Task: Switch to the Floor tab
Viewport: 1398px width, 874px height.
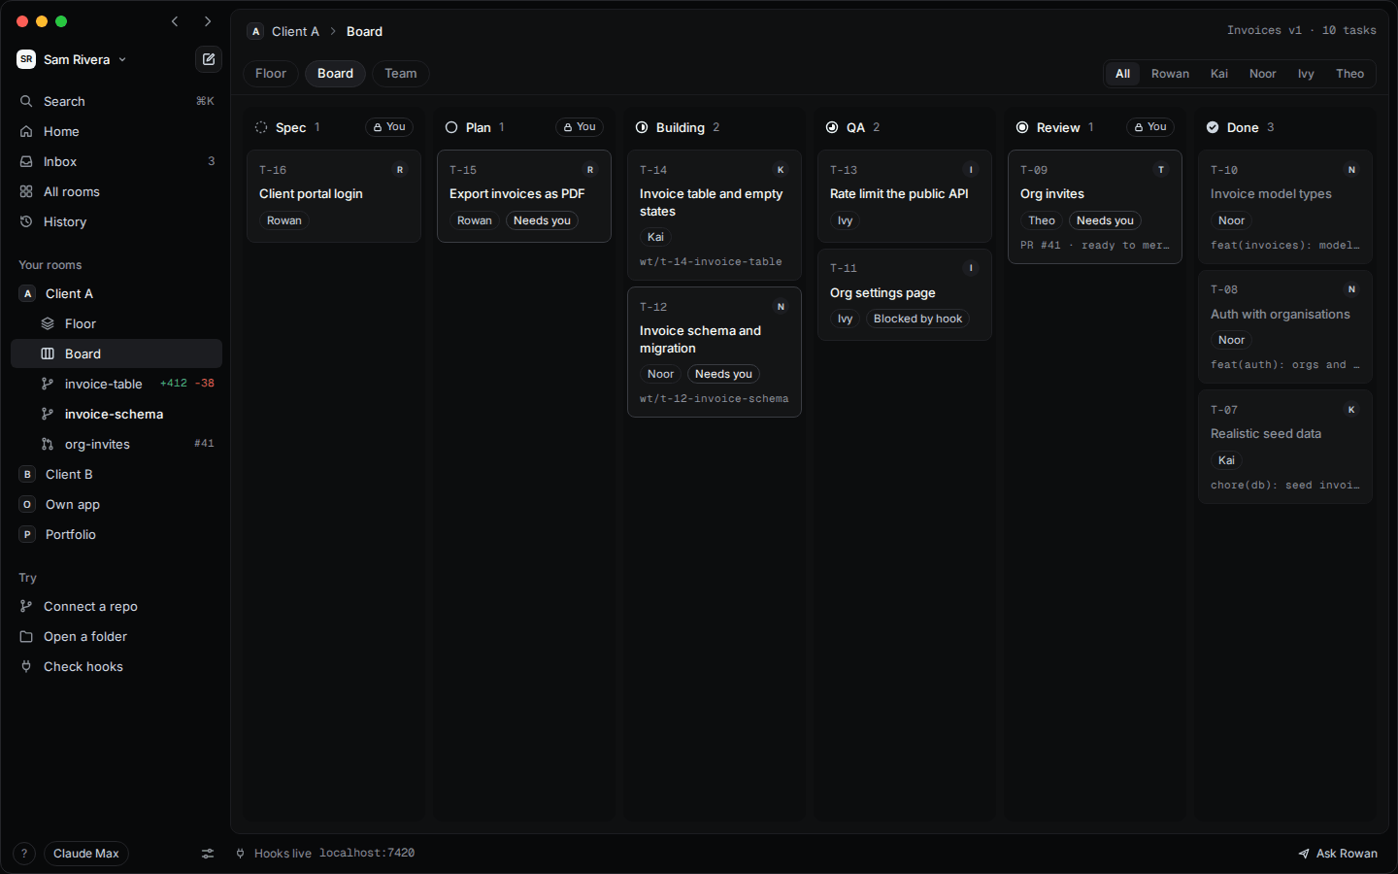Action: [x=271, y=74]
